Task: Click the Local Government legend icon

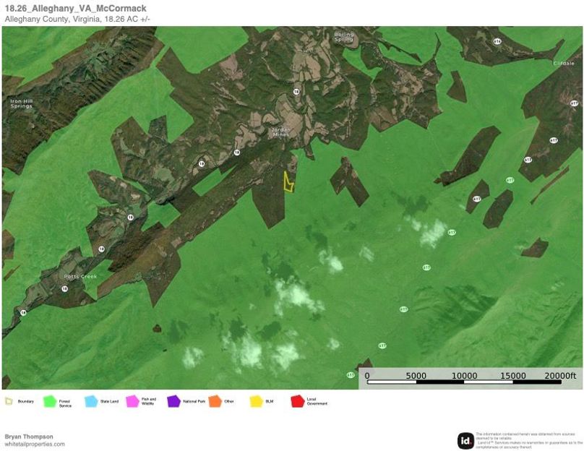Action: tap(298, 400)
